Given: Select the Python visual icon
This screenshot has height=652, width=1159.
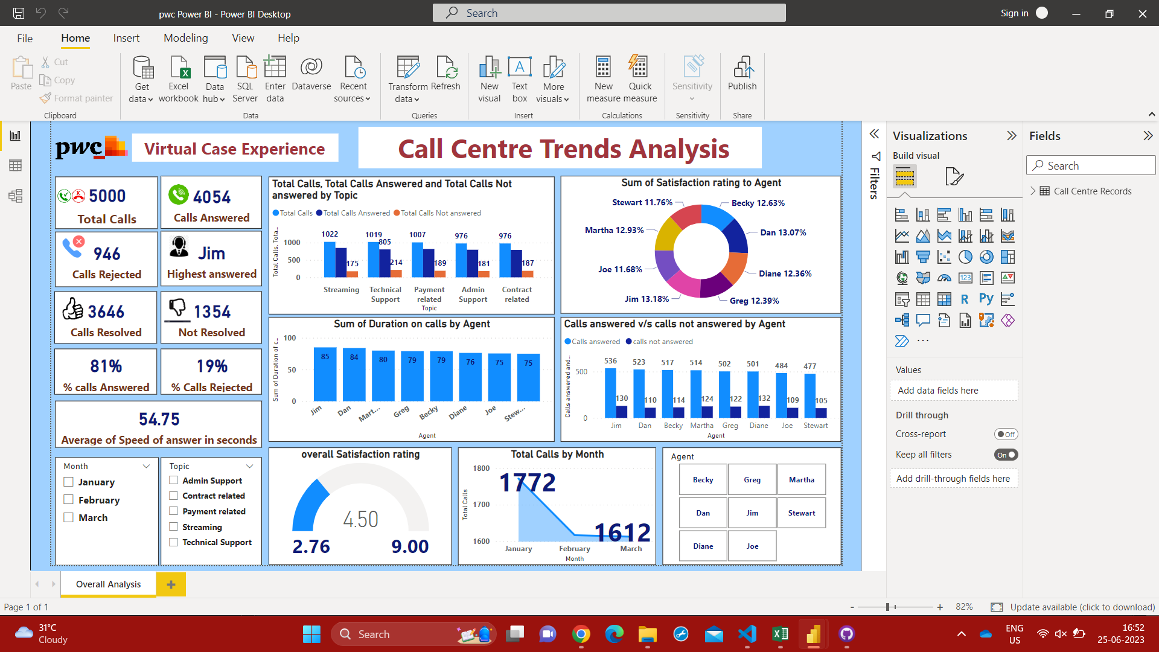Looking at the screenshot, I should coord(986,299).
